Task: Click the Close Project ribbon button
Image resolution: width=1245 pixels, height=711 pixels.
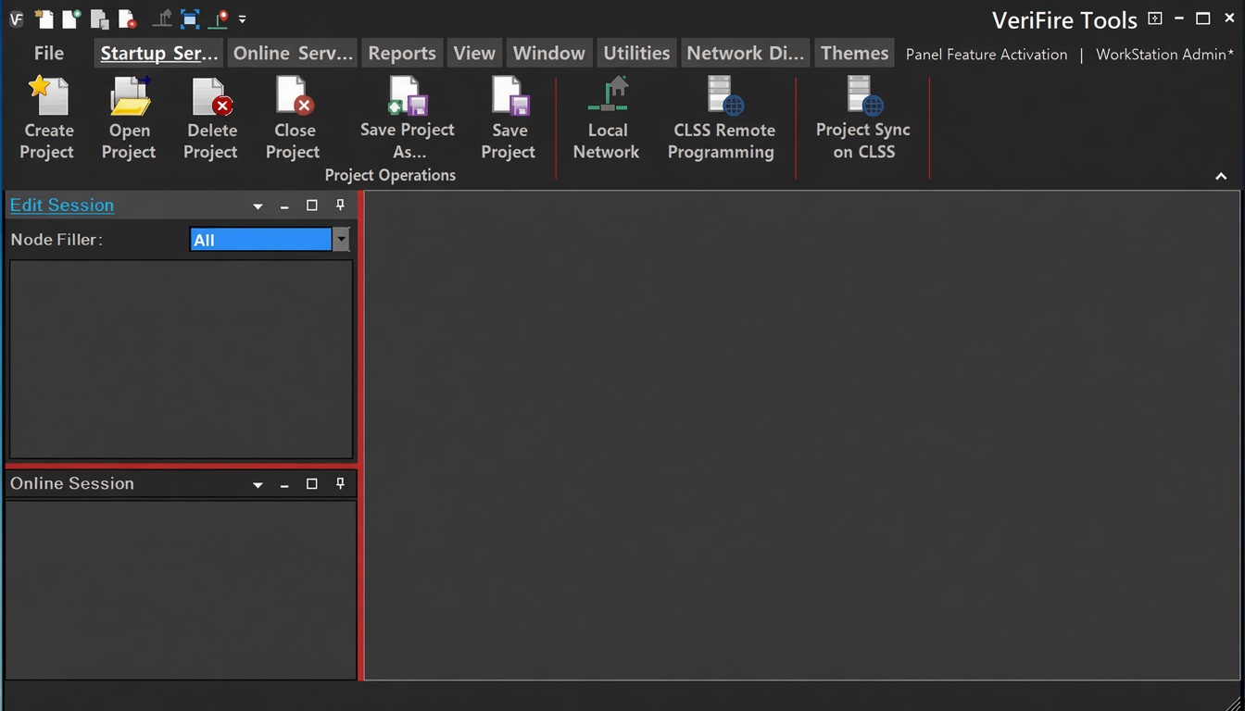Action: (293, 118)
